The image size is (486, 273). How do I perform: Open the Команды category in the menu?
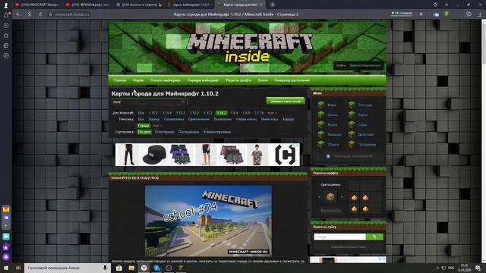[335, 135]
